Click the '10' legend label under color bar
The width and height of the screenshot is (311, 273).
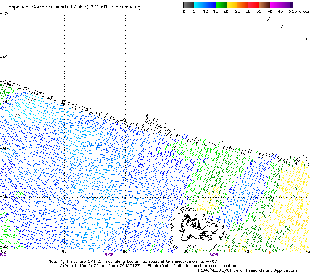[206, 11]
